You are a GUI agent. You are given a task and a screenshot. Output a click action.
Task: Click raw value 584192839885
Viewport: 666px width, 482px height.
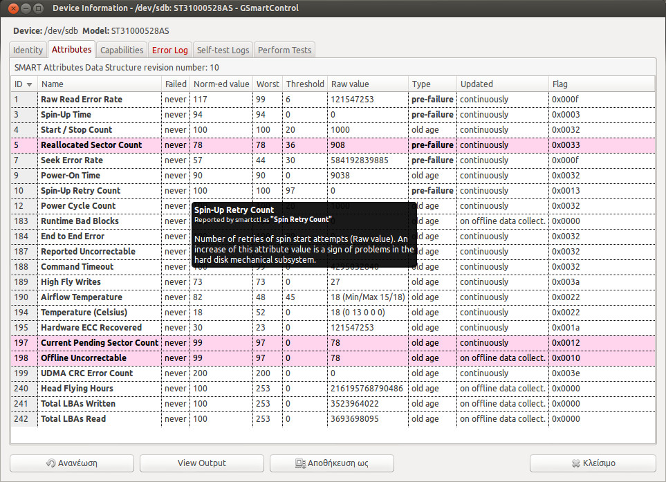coord(360,160)
